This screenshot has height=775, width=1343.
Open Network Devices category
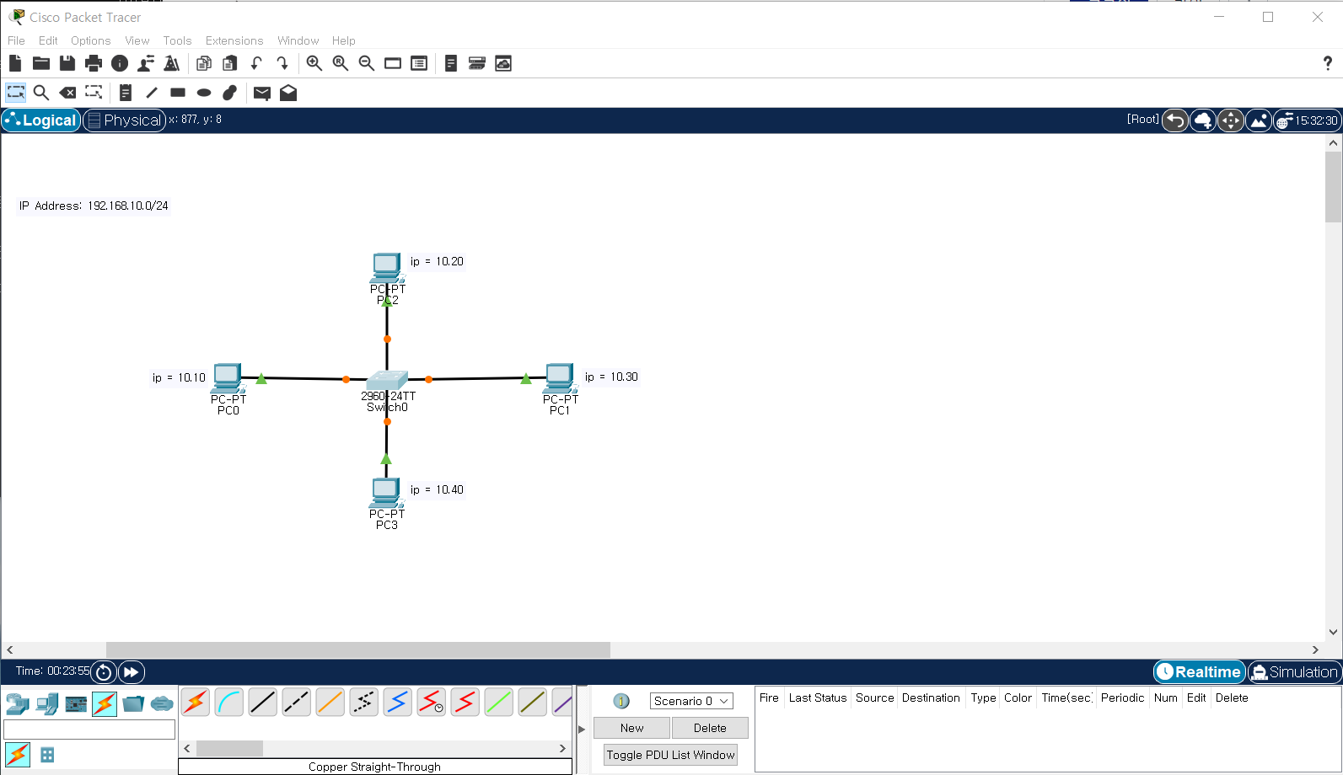point(18,703)
